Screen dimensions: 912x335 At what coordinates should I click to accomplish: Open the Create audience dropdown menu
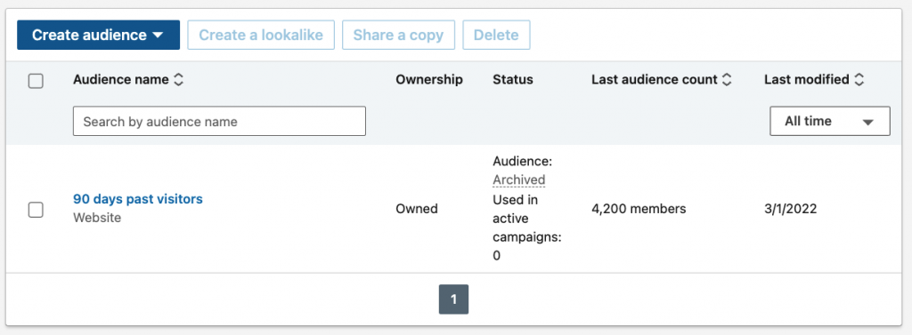[x=98, y=35]
